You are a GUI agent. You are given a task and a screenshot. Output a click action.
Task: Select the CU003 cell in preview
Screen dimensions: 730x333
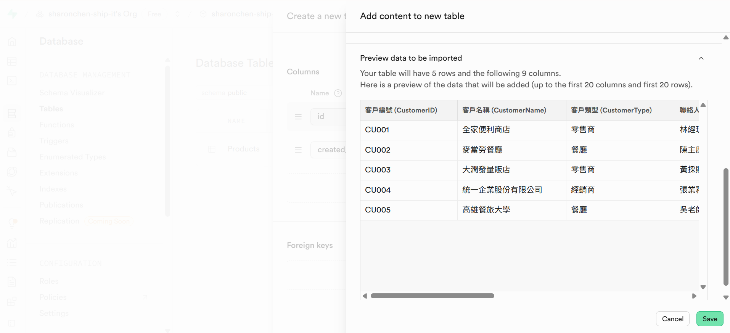pyautogui.click(x=378, y=170)
